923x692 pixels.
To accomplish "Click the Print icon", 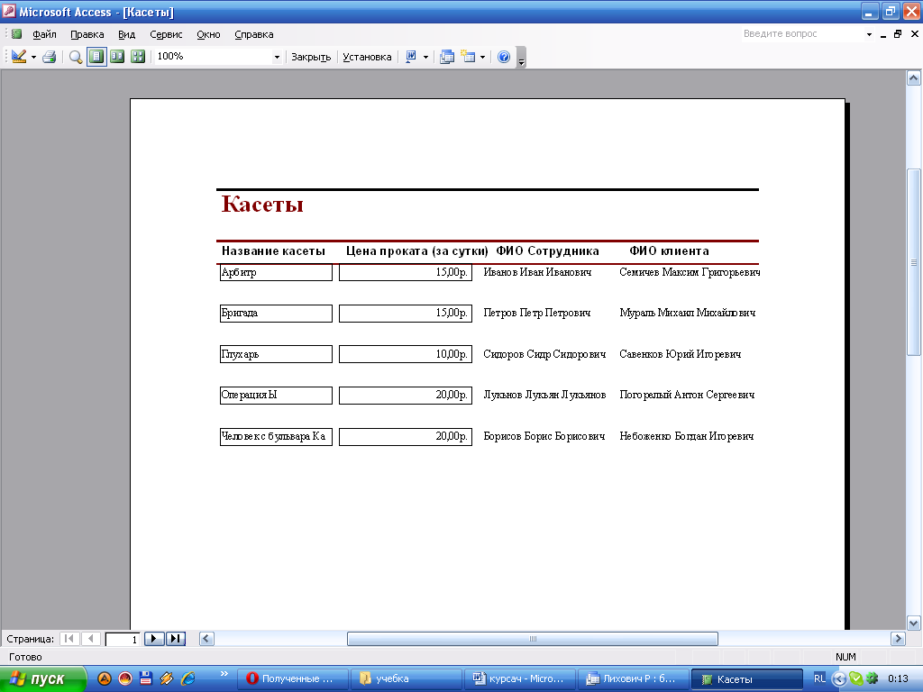I will [x=50, y=57].
